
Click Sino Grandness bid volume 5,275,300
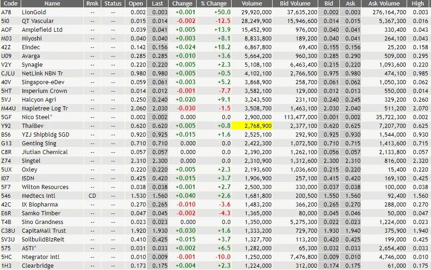point(303,222)
